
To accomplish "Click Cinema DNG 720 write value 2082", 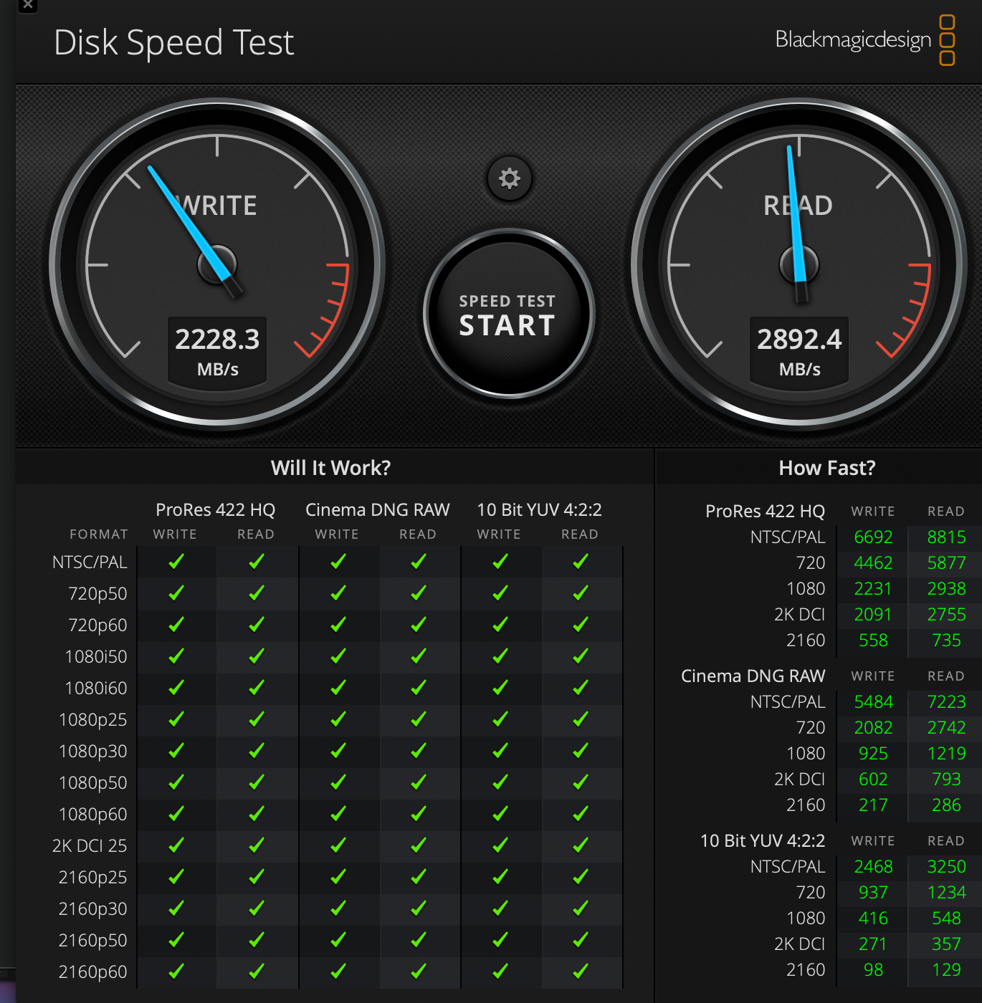I will pyautogui.click(x=873, y=728).
